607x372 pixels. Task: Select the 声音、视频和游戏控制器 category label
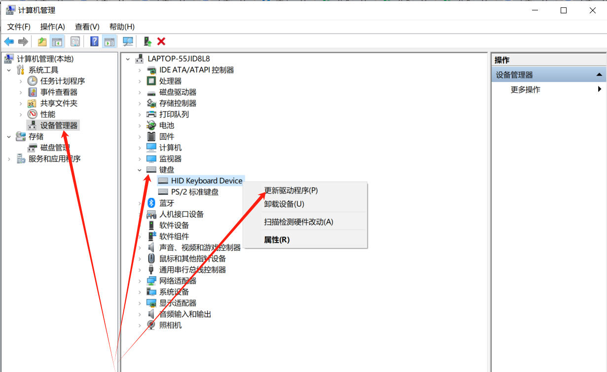coord(200,248)
